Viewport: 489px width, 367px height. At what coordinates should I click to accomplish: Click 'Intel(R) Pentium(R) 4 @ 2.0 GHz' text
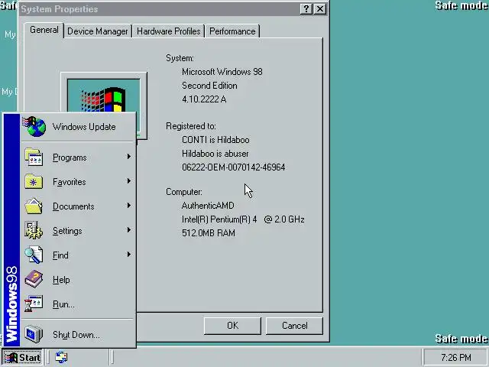point(243,219)
